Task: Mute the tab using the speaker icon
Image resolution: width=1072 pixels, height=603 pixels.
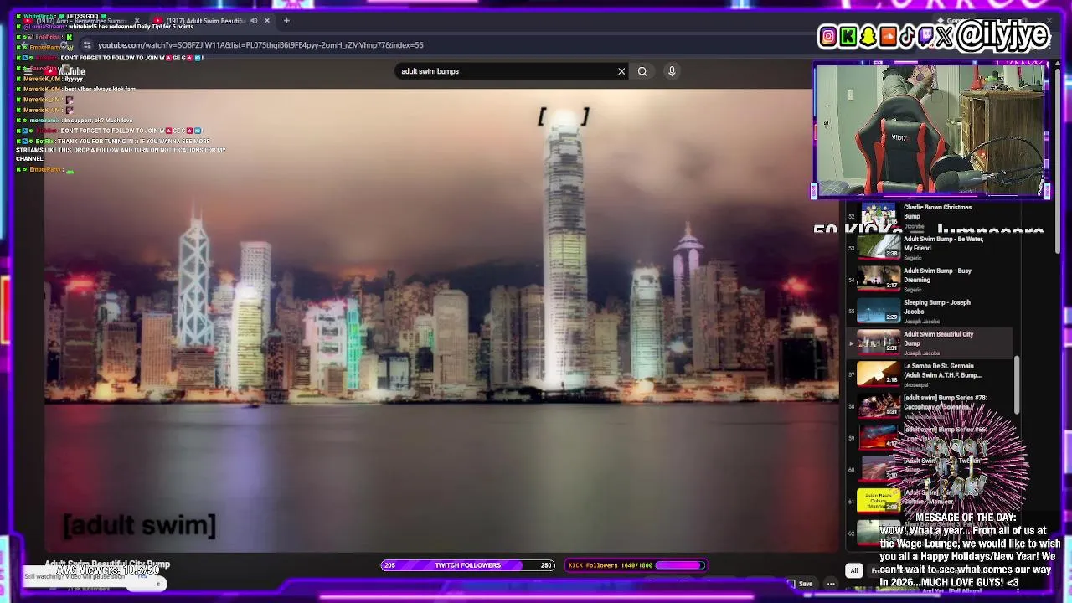Action: click(x=255, y=20)
